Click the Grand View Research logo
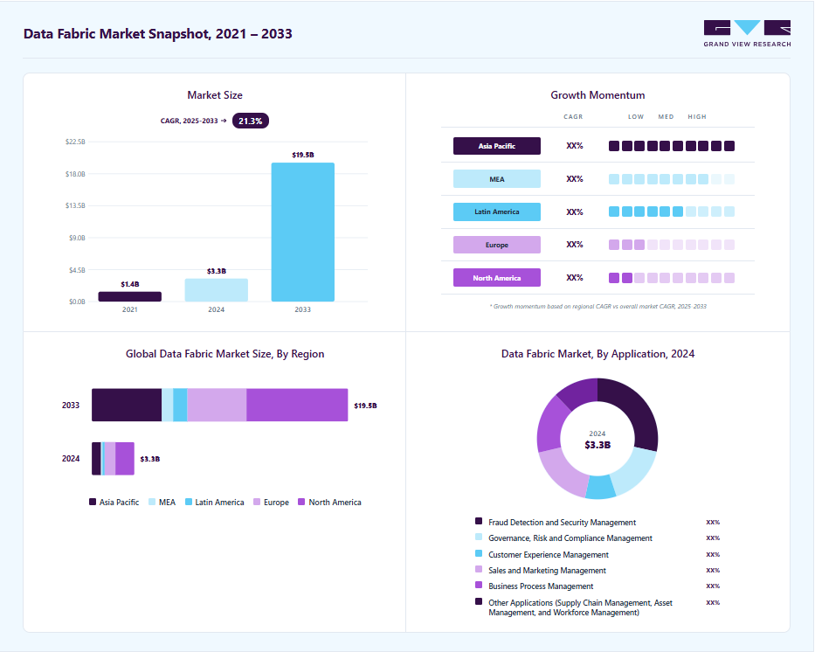Screen dimensions: 815x652 pyautogui.click(x=747, y=33)
